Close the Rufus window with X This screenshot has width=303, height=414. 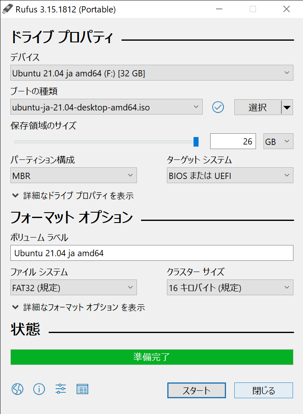tap(286, 9)
